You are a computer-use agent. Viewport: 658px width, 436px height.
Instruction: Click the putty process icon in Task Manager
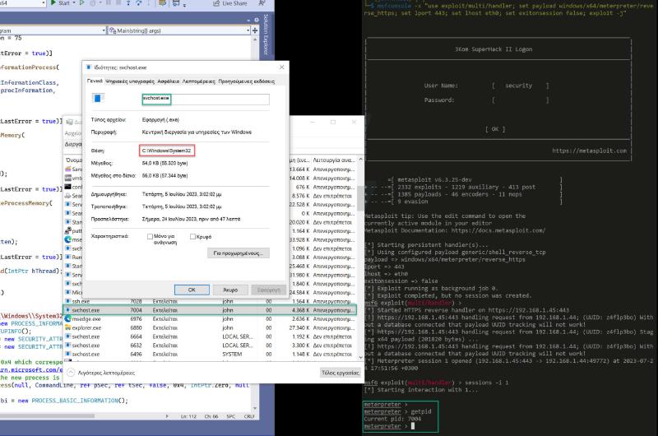point(68,231)
